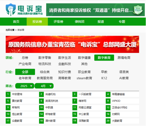This screenshot has width=146, height=126.
Task: Go to the 首页 nav tab
Action: pyautogui.click(x=16, y=22)
